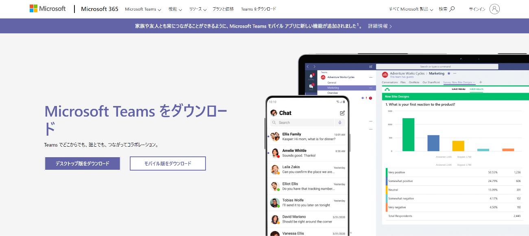529x236 pixels.
Task: Go to Microsoft 365 home link
Action: [100, 9]
